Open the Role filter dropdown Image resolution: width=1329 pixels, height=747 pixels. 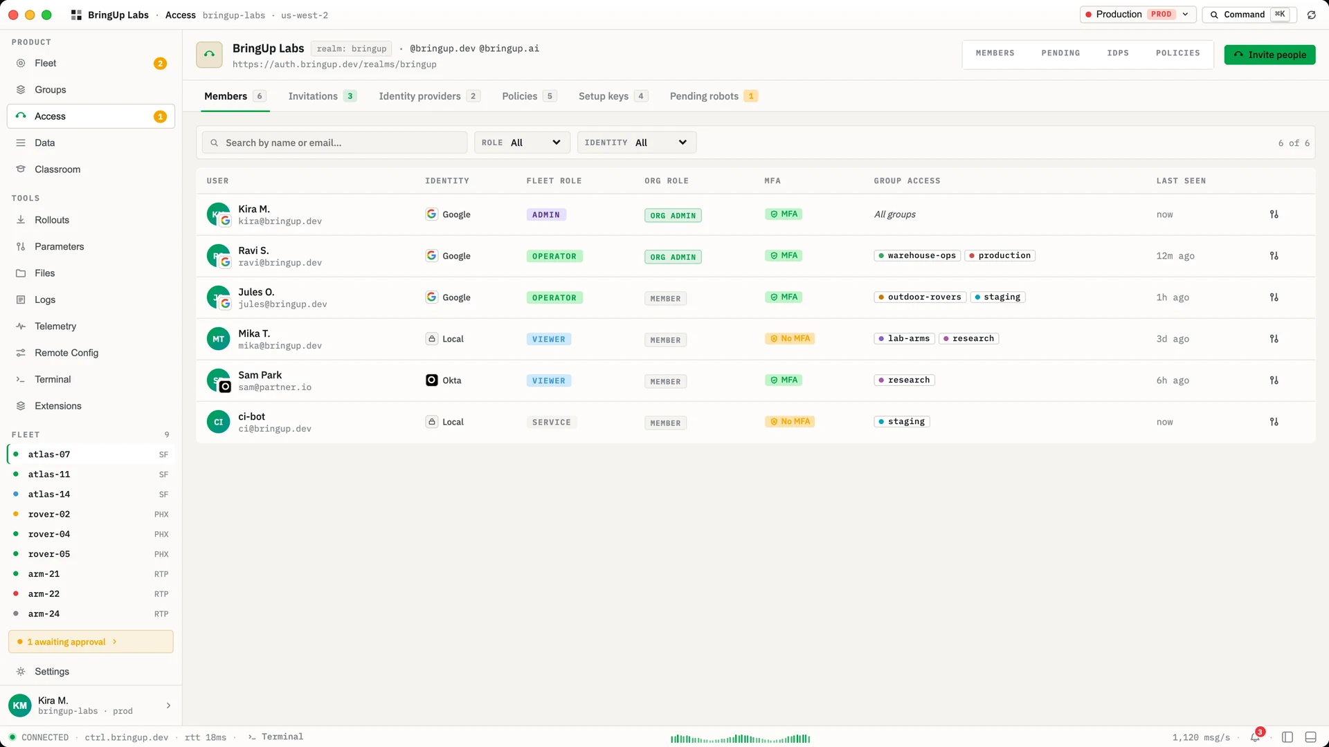[522, 142]
